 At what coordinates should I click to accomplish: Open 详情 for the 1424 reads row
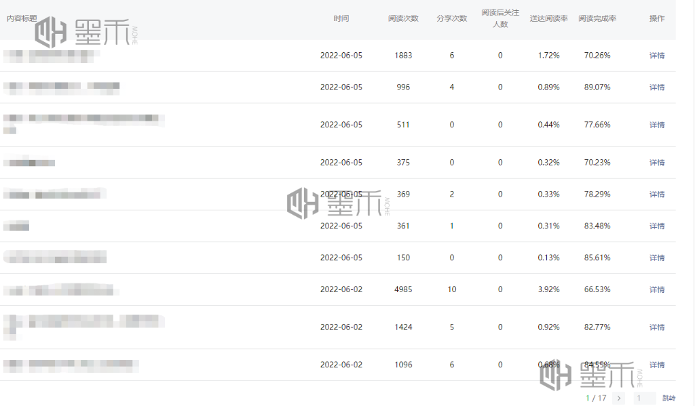coord(656,327)
